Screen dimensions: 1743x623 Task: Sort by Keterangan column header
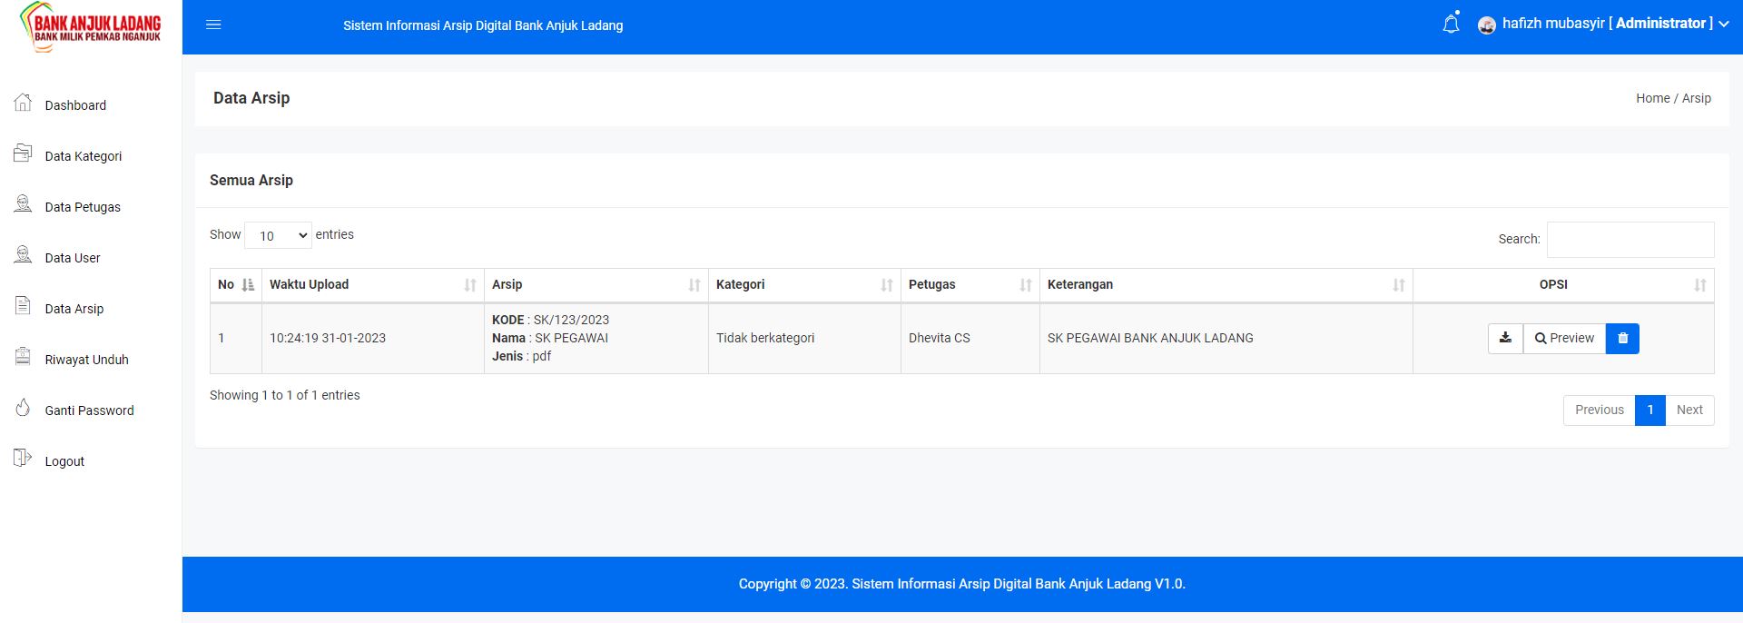click(x=1226, y=284)
